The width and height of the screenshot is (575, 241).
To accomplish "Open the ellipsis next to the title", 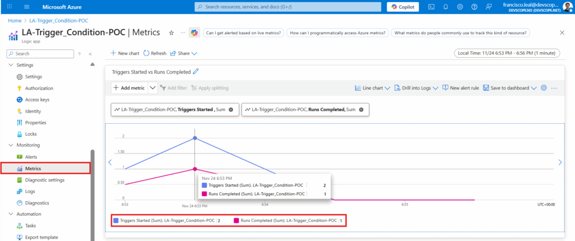I will [x=183, y=33].
